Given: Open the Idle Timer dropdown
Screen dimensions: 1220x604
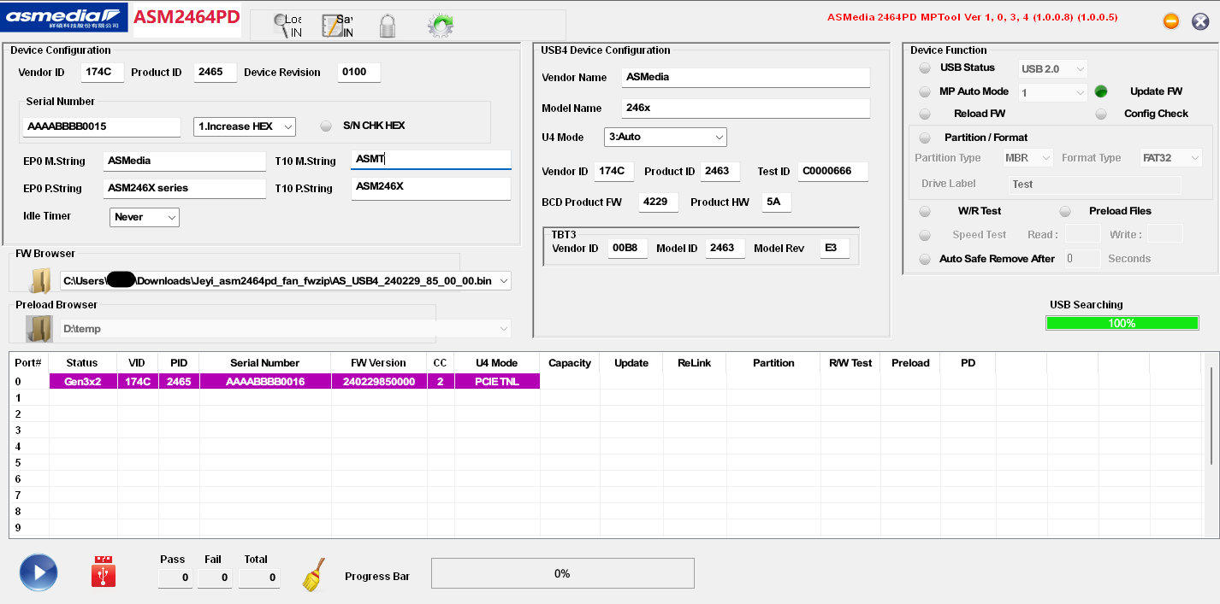Looking at the screenshot, I should [145, 217].
